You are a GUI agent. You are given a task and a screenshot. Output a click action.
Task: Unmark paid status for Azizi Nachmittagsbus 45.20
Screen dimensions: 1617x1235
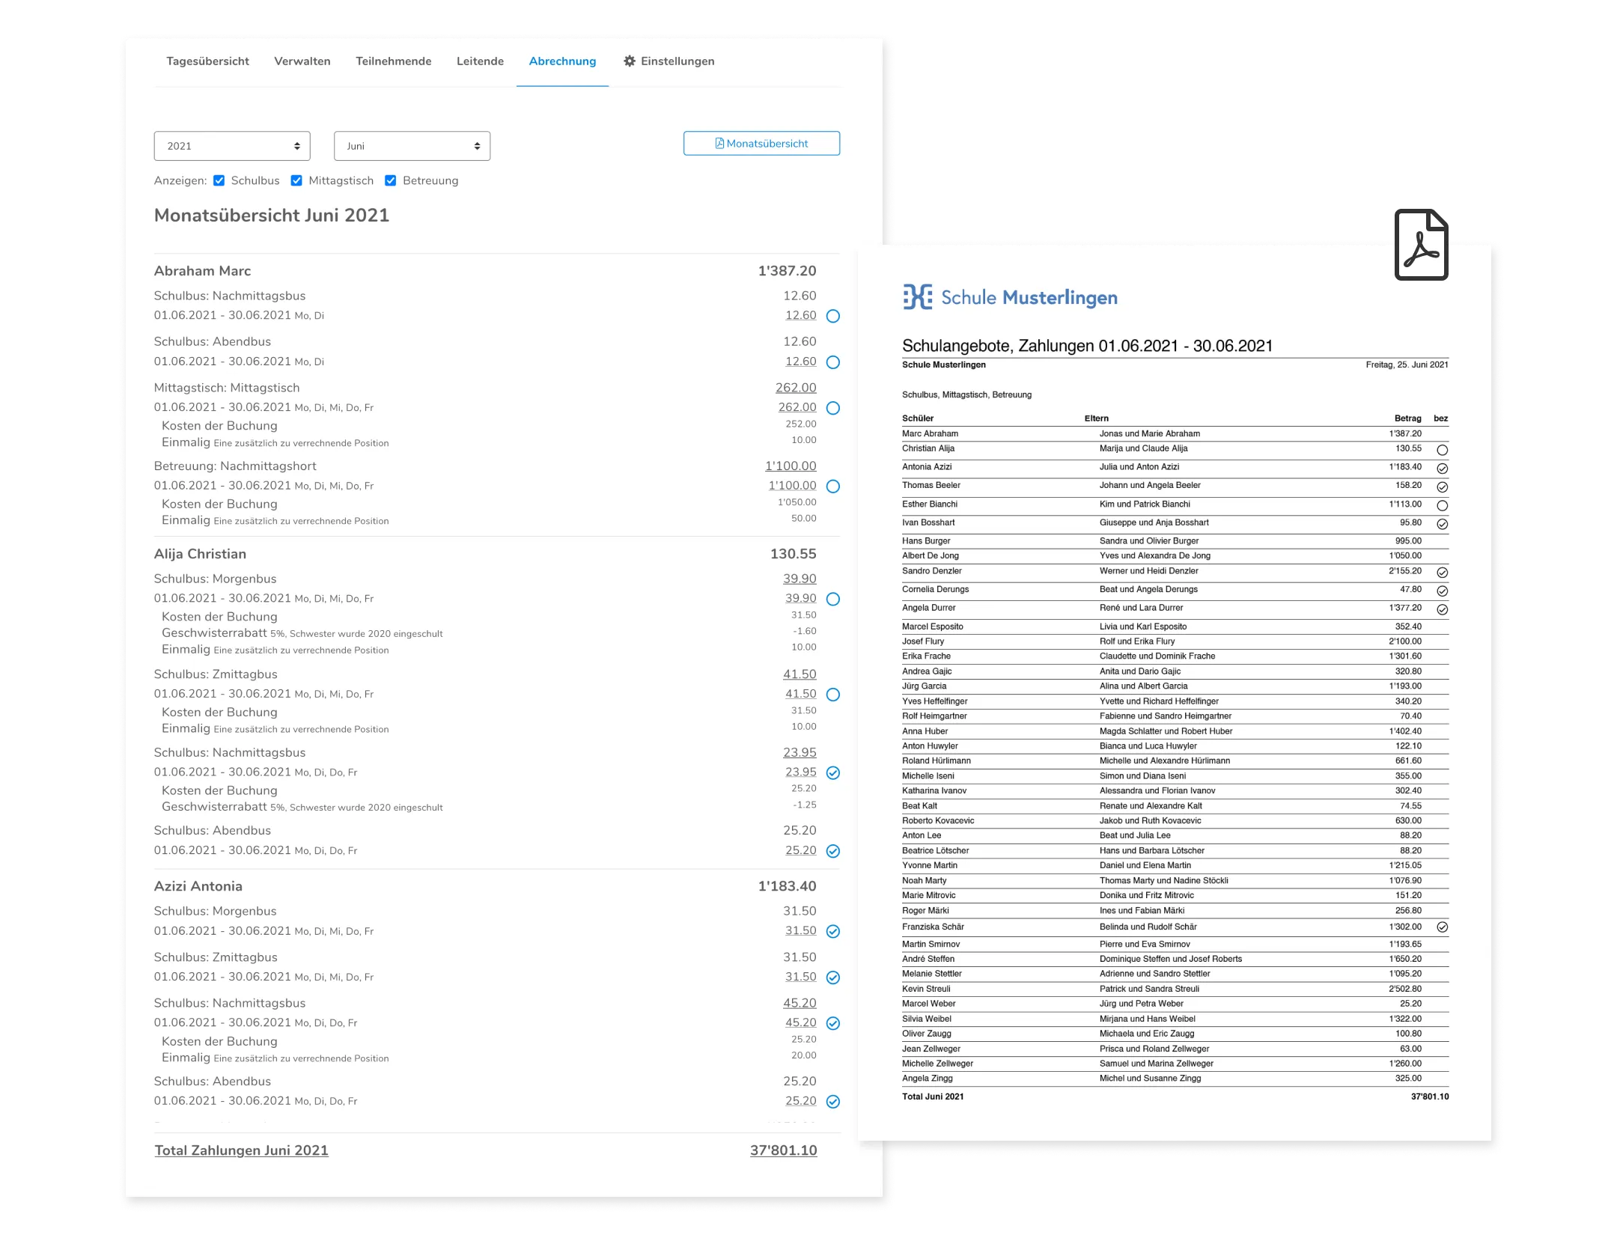click(x=832, y=1023)
